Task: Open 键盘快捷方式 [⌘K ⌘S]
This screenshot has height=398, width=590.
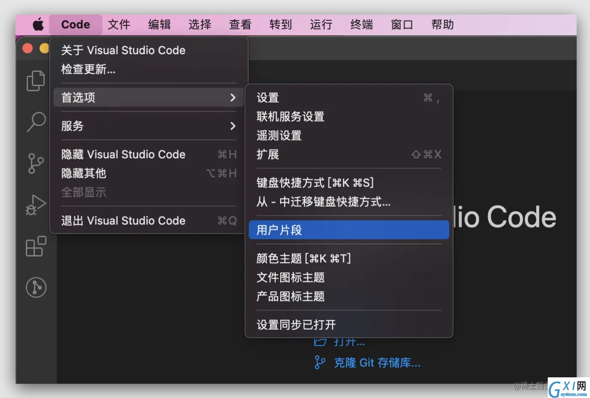Action: click(x=349, y=183)
